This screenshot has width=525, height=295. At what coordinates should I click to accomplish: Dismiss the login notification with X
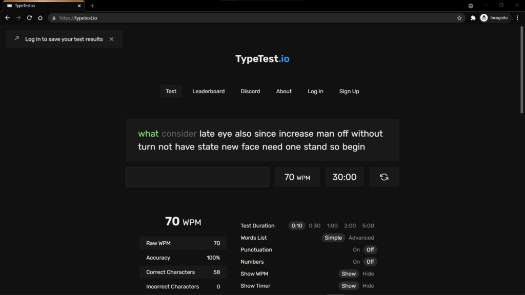pyautogui.click(x=111, y=39)
